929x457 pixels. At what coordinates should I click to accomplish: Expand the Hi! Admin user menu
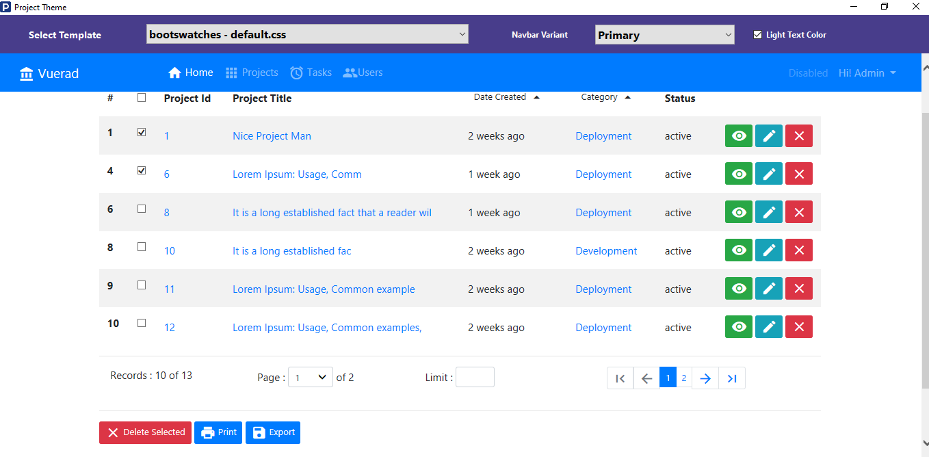(x=867, y=73)
